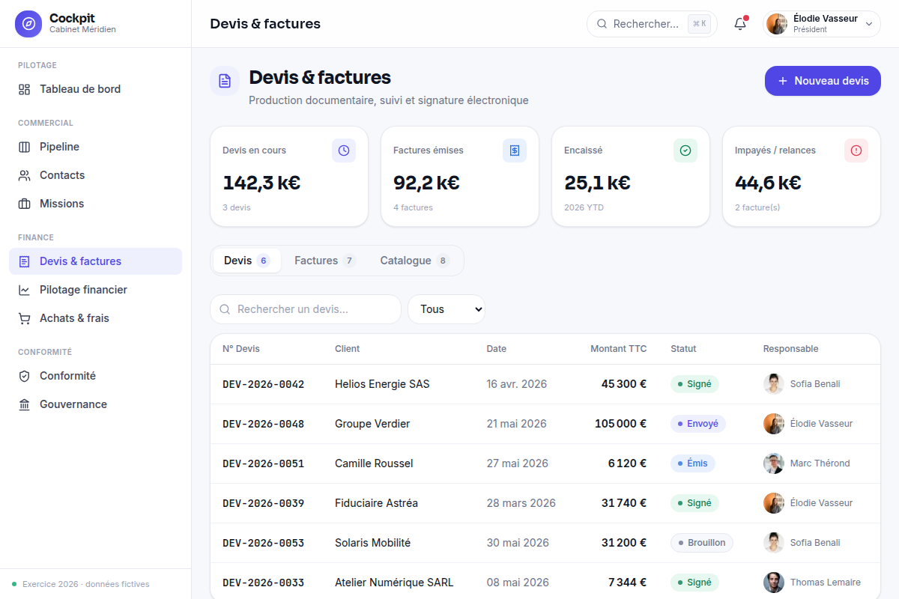899x599 pixels.
Task: Switch to the Catalogue tab
Action: coord(414,261)
